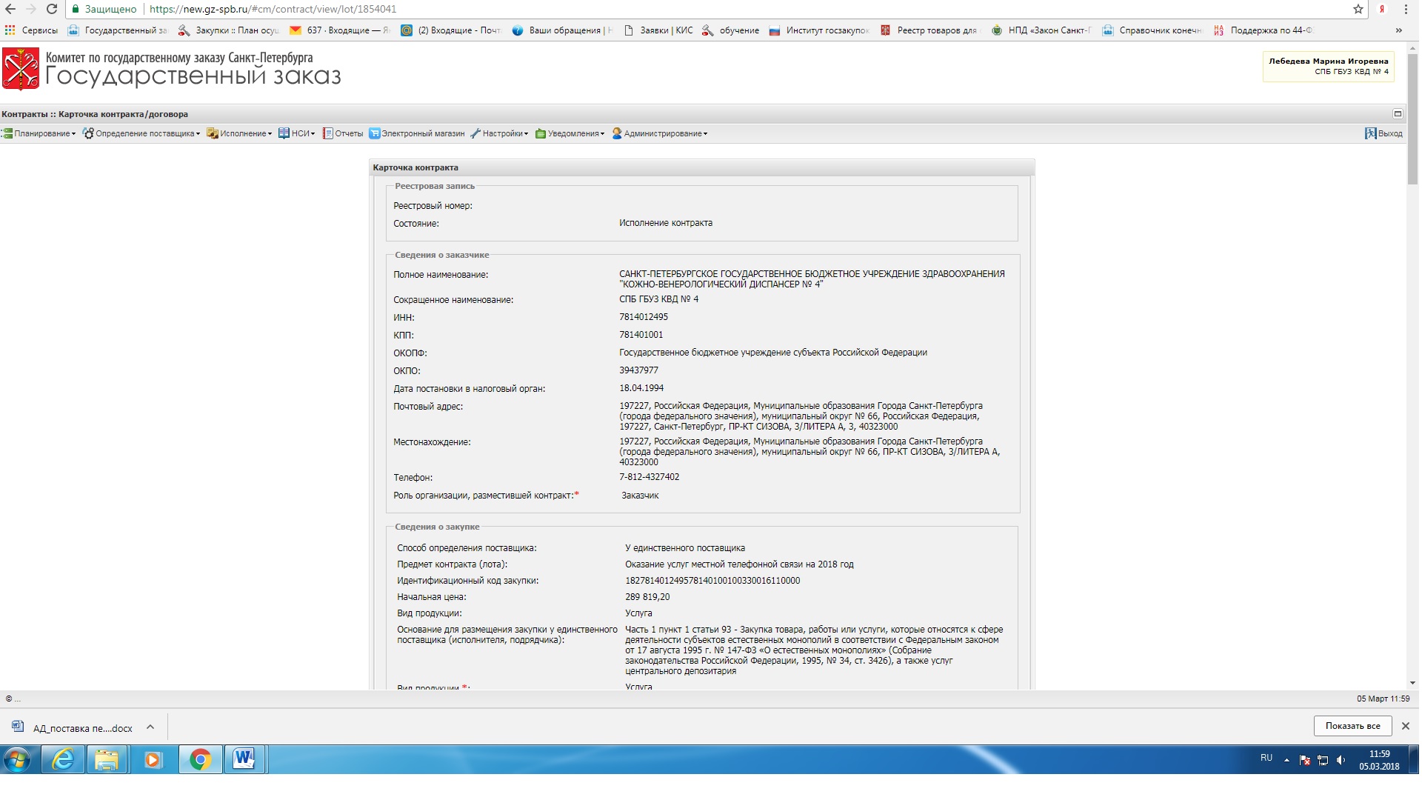Image resolution: width=1422 pixels, height=800 pixels.
Task: Open the Планирование dropdown menu
Action: pos(41,134)
